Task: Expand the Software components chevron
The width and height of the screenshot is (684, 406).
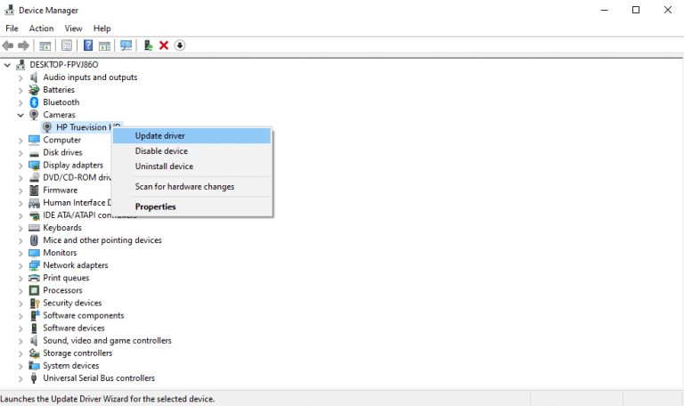Action: coord(20,316)
